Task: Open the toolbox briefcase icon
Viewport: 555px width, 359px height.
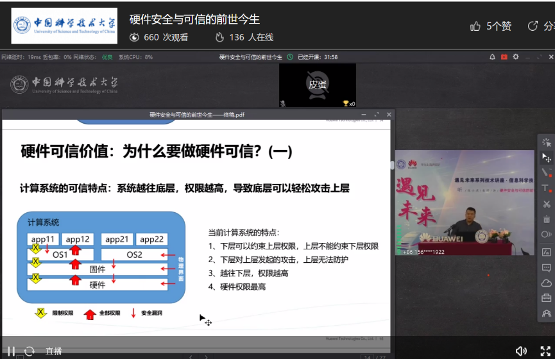Action: [x=546, y=298]
